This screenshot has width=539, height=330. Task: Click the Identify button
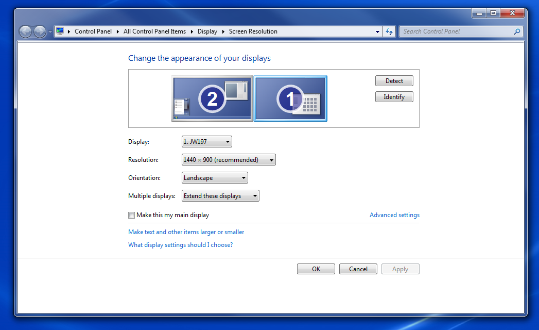click(394, 97)
